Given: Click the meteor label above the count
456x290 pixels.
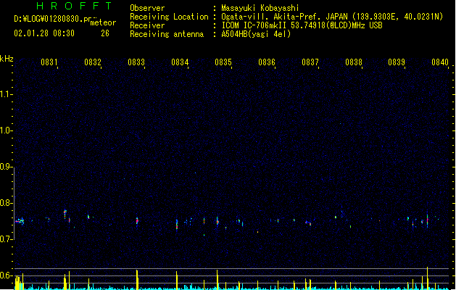Looking at the screenshot, I should click(x=103, y=22).
